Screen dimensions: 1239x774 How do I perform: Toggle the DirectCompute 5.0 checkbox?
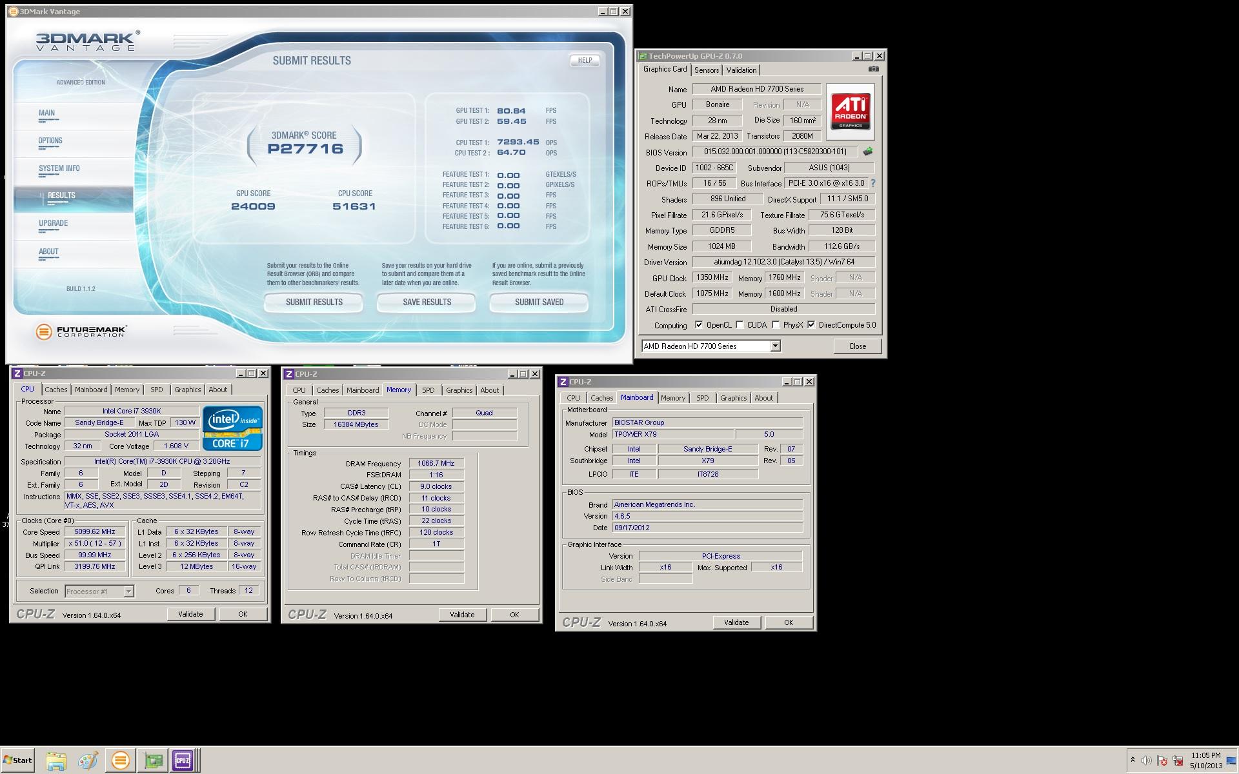coord(811,325)
